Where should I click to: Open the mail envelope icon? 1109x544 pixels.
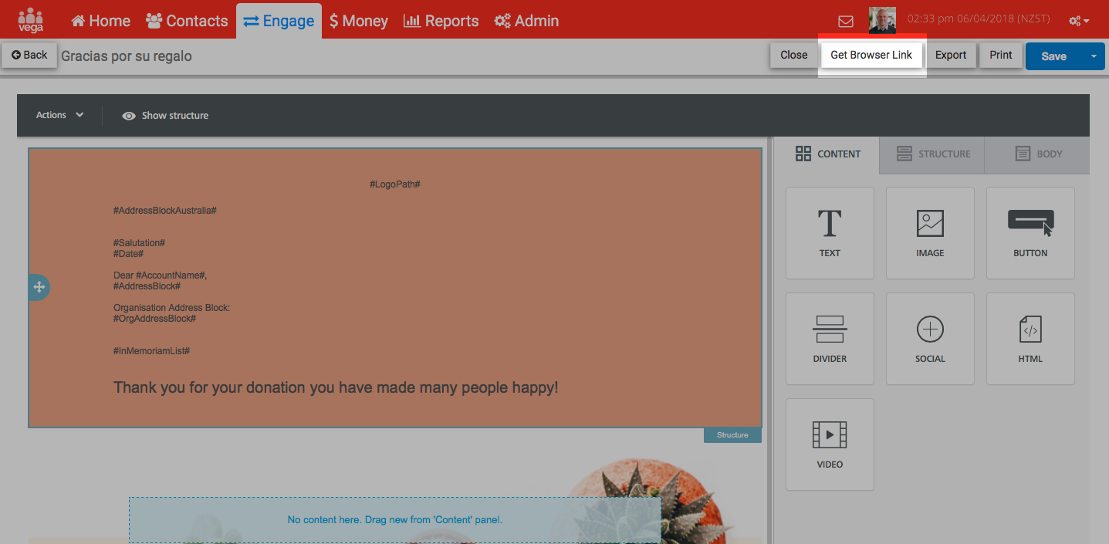click(846, 21)
